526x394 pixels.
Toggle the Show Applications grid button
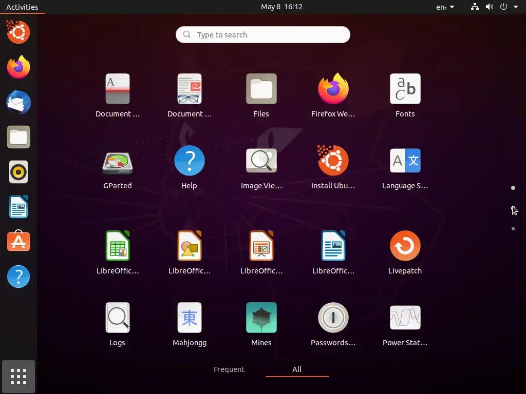(18, 377)
